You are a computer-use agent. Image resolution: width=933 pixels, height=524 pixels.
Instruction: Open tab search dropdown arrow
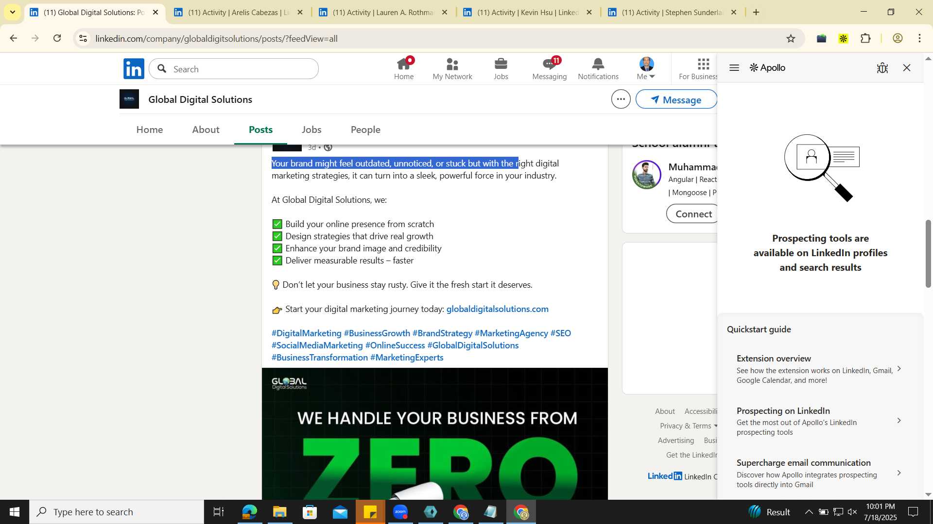pos(12,12)
